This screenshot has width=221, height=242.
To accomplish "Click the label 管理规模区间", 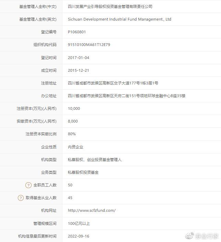I will pos(45,223).
